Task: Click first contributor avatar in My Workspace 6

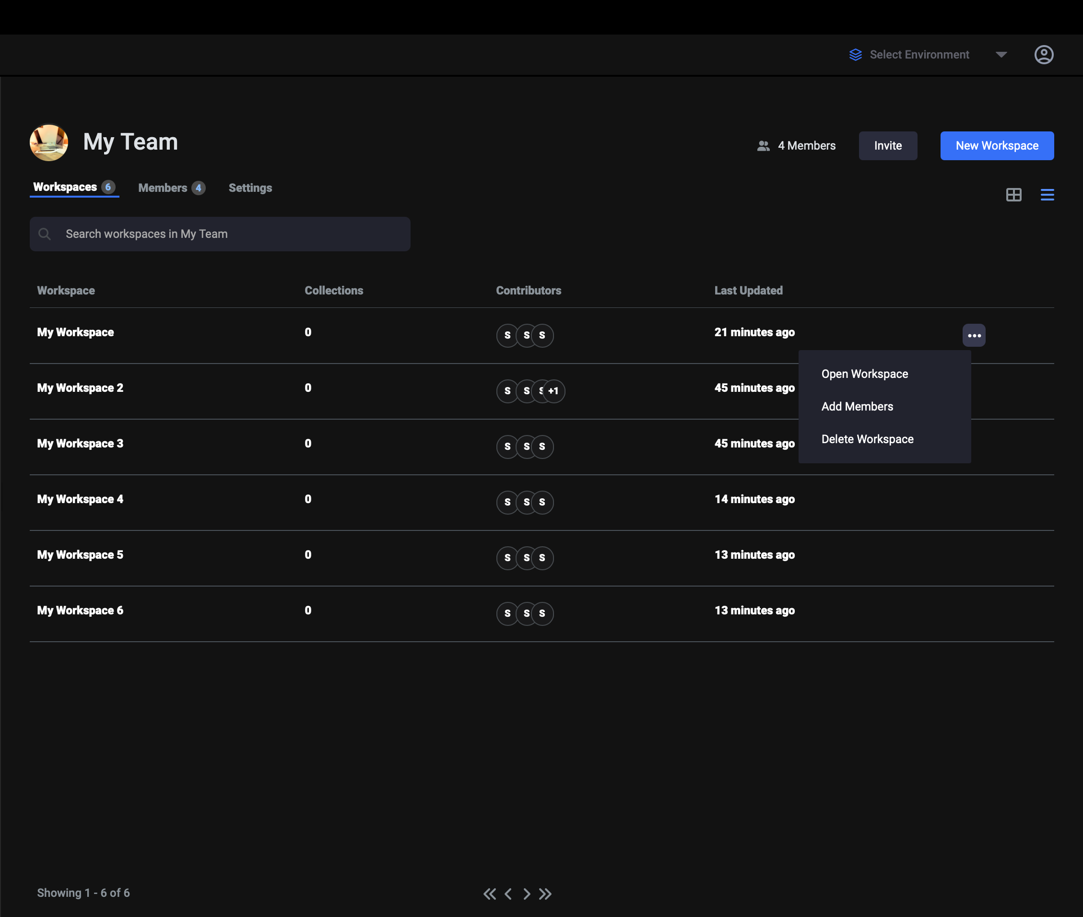Action: [x=507, y=613]
